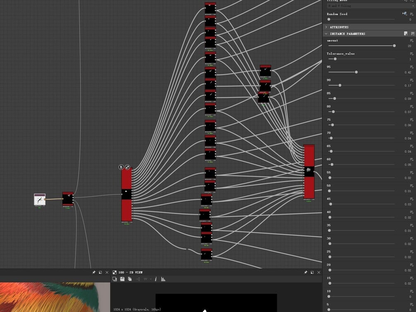Viewport: 416px width, 312px height.
Task: Open the H and V Tiling dropdown
Action: (x=370, y=5)
